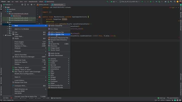
Task: Expand the androidTest package node
Action: coord(8,18)
